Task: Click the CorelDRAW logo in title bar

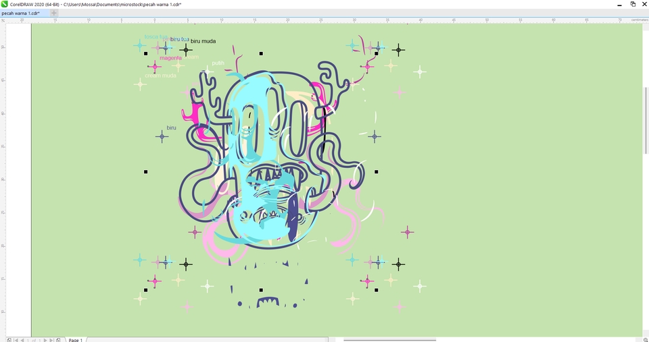Action: point(4,4)
